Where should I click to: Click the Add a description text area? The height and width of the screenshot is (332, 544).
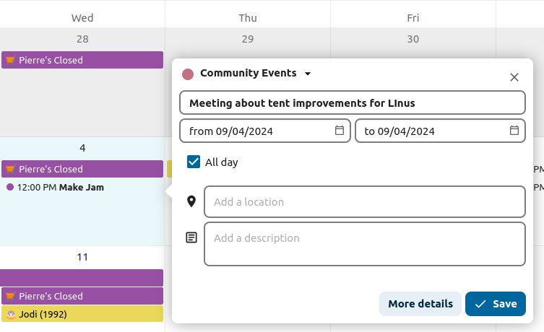[x=364, y=243]
